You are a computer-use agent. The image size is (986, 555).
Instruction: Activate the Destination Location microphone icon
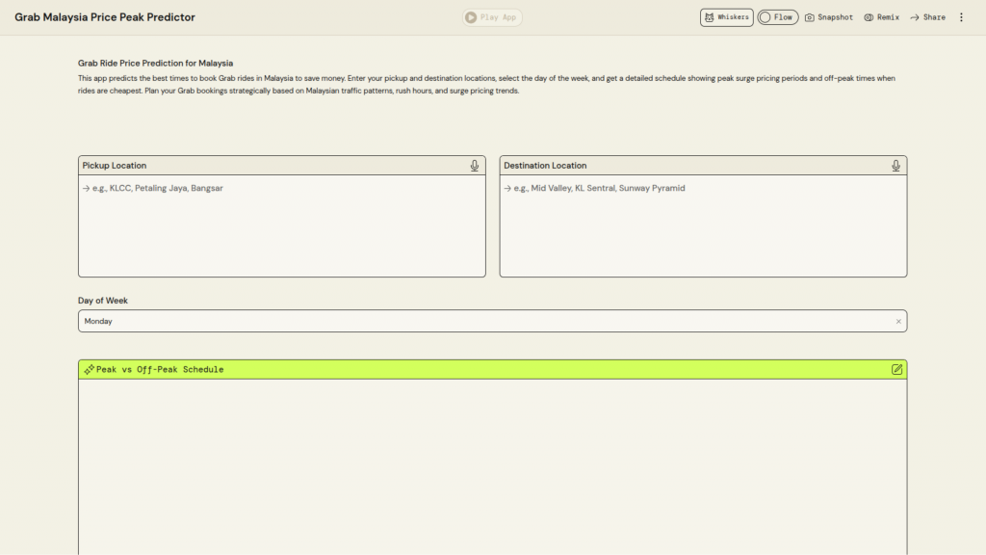pyautogui.click(x=896, y=166)
